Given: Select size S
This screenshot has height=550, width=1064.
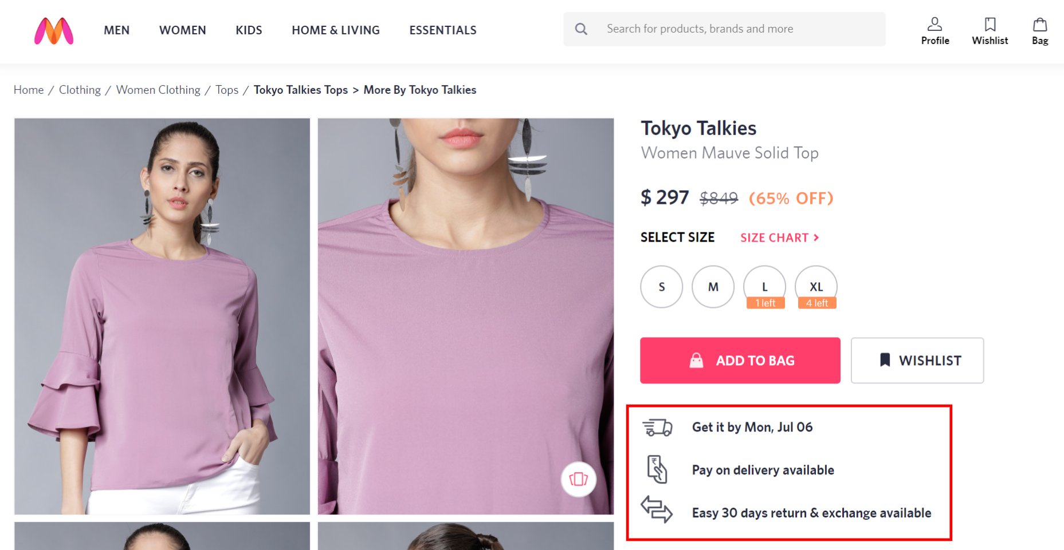Looking at the screenshot, I should [662, 287].
